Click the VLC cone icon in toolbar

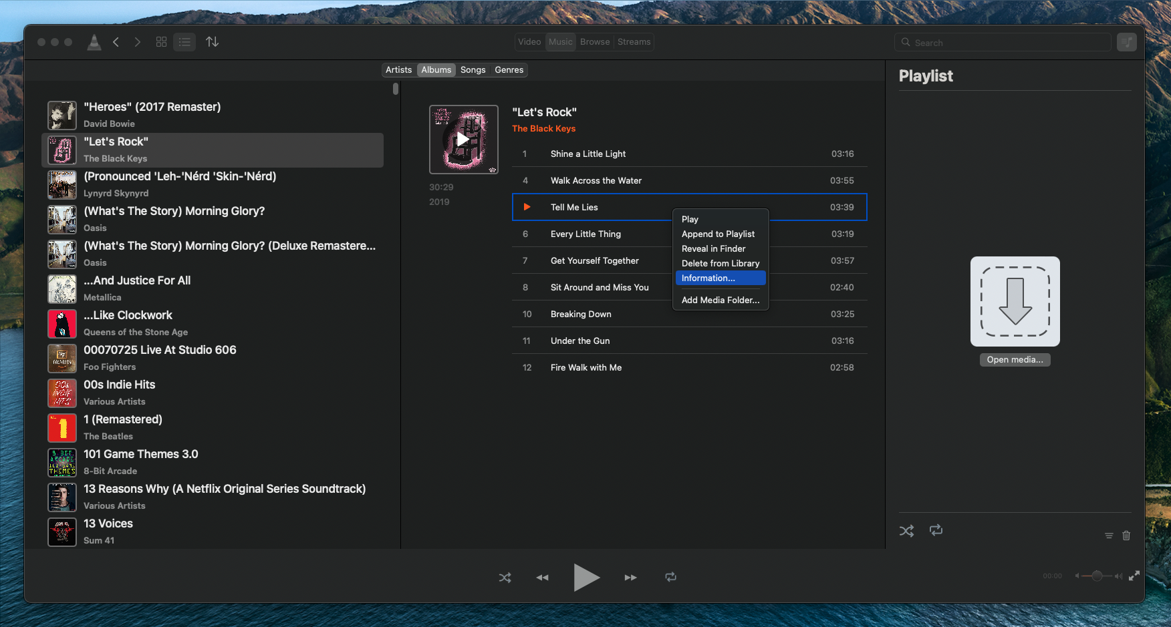coord(94,42)
